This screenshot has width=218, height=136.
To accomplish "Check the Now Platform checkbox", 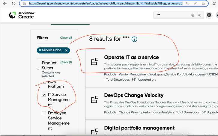I will [x=44, y=82].
